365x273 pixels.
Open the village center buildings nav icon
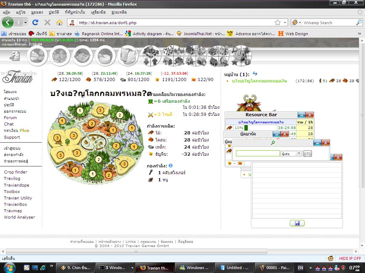(60, 56)
